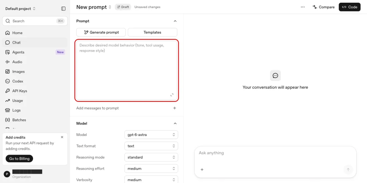The height and width of the screenshot is (183, 367).
Task: Click the send arrow button
Action: [x=348, y=170]
